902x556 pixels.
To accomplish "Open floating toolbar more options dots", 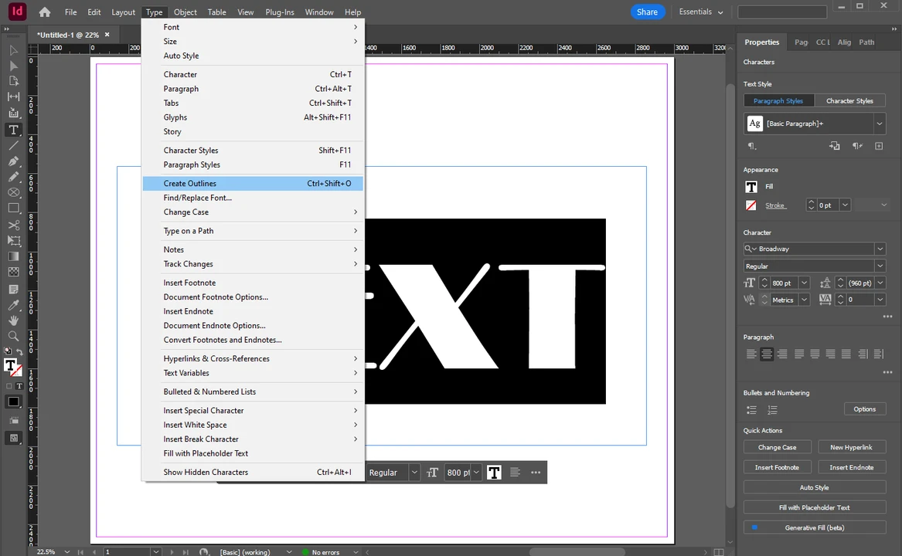I will coord(536,473).
